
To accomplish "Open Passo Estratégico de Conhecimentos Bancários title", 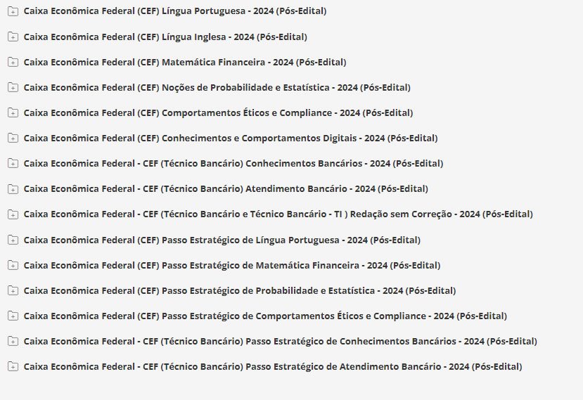I will 280,341.
